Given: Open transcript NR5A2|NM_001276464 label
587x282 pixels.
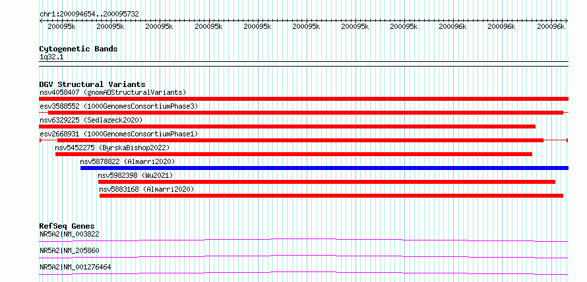Looking at the screenshot, I should 75,267.
